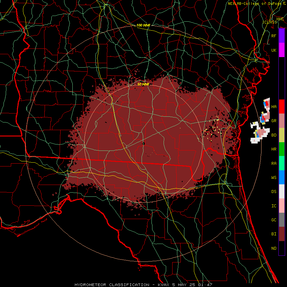Click the 01:47 timestamp
Viewport: 287px width, 287px height.
206,285
